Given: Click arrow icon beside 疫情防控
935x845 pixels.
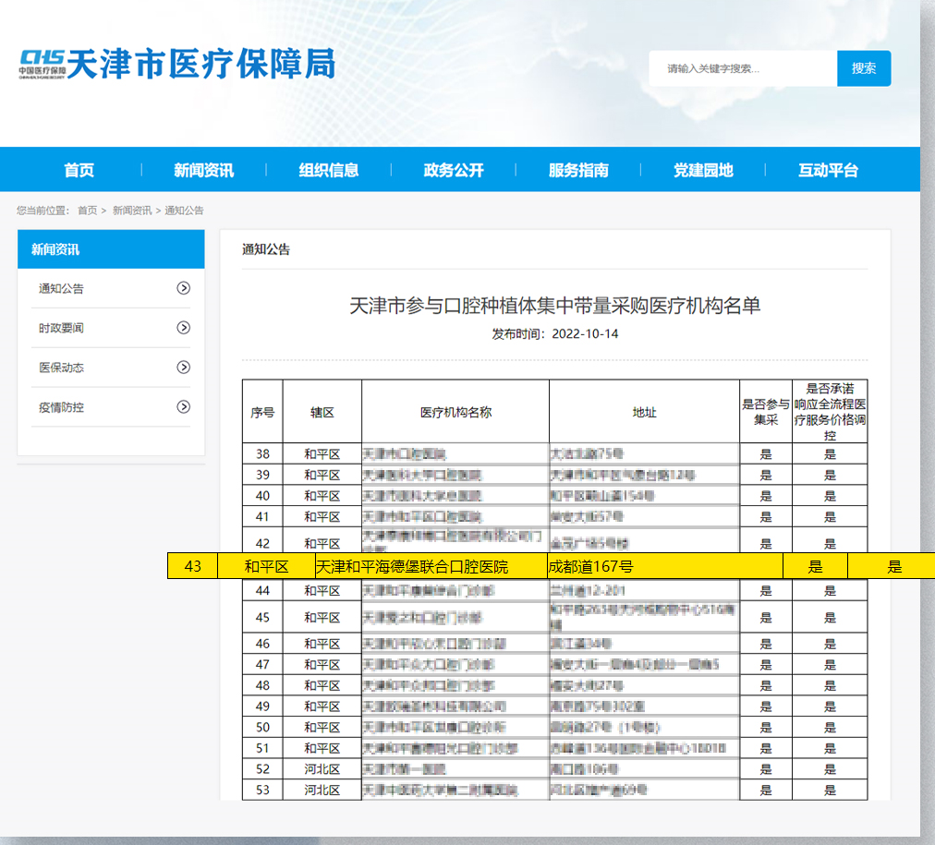Looking at the screenshot, I should pyautogui.click(x=184, y=407).
